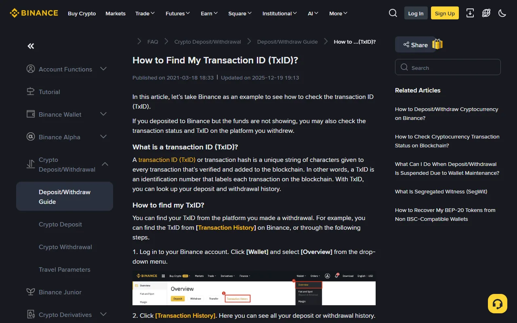Go to FAQ breadcrumb
This screenshot has width=517, height=323.
(153, 42)
